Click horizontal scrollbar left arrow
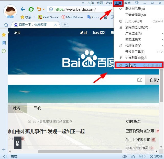 [x=10, y=151]
